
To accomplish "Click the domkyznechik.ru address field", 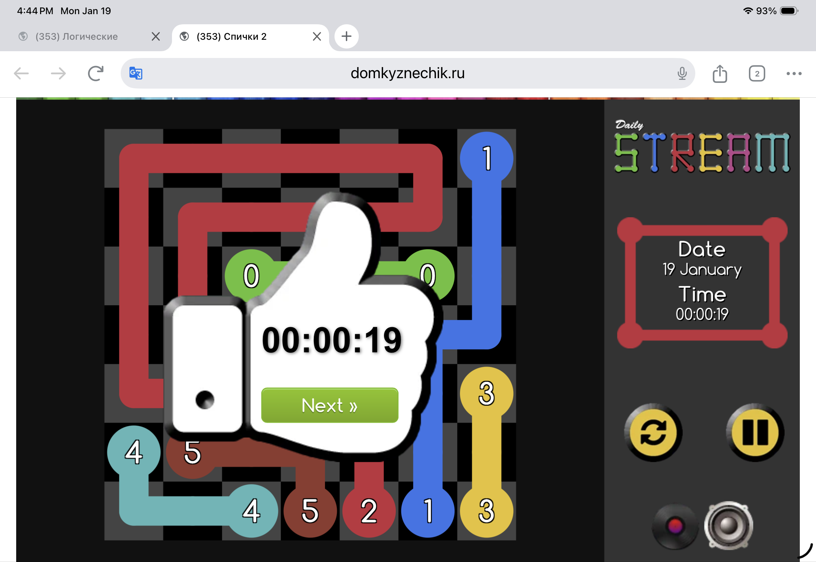I will pos(407,73).
